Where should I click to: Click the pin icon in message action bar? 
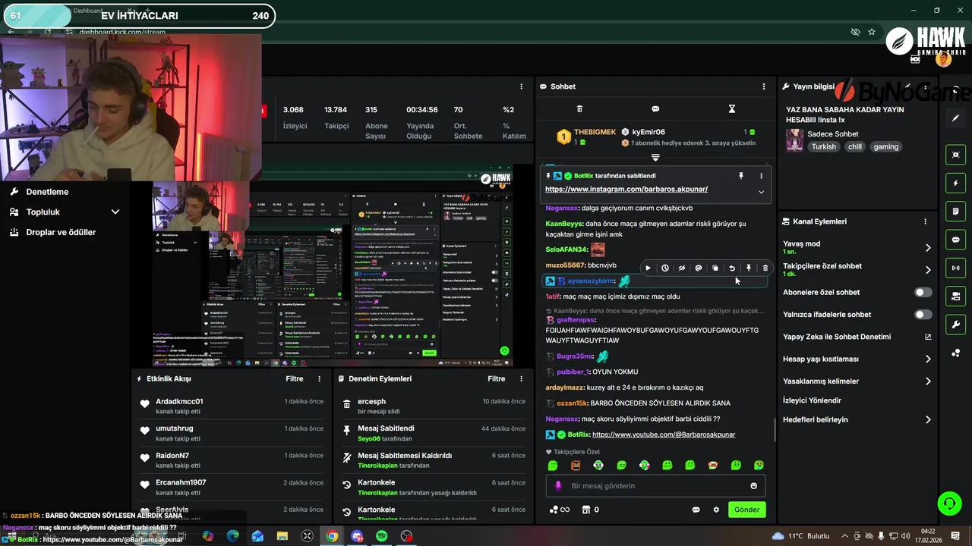749,268
